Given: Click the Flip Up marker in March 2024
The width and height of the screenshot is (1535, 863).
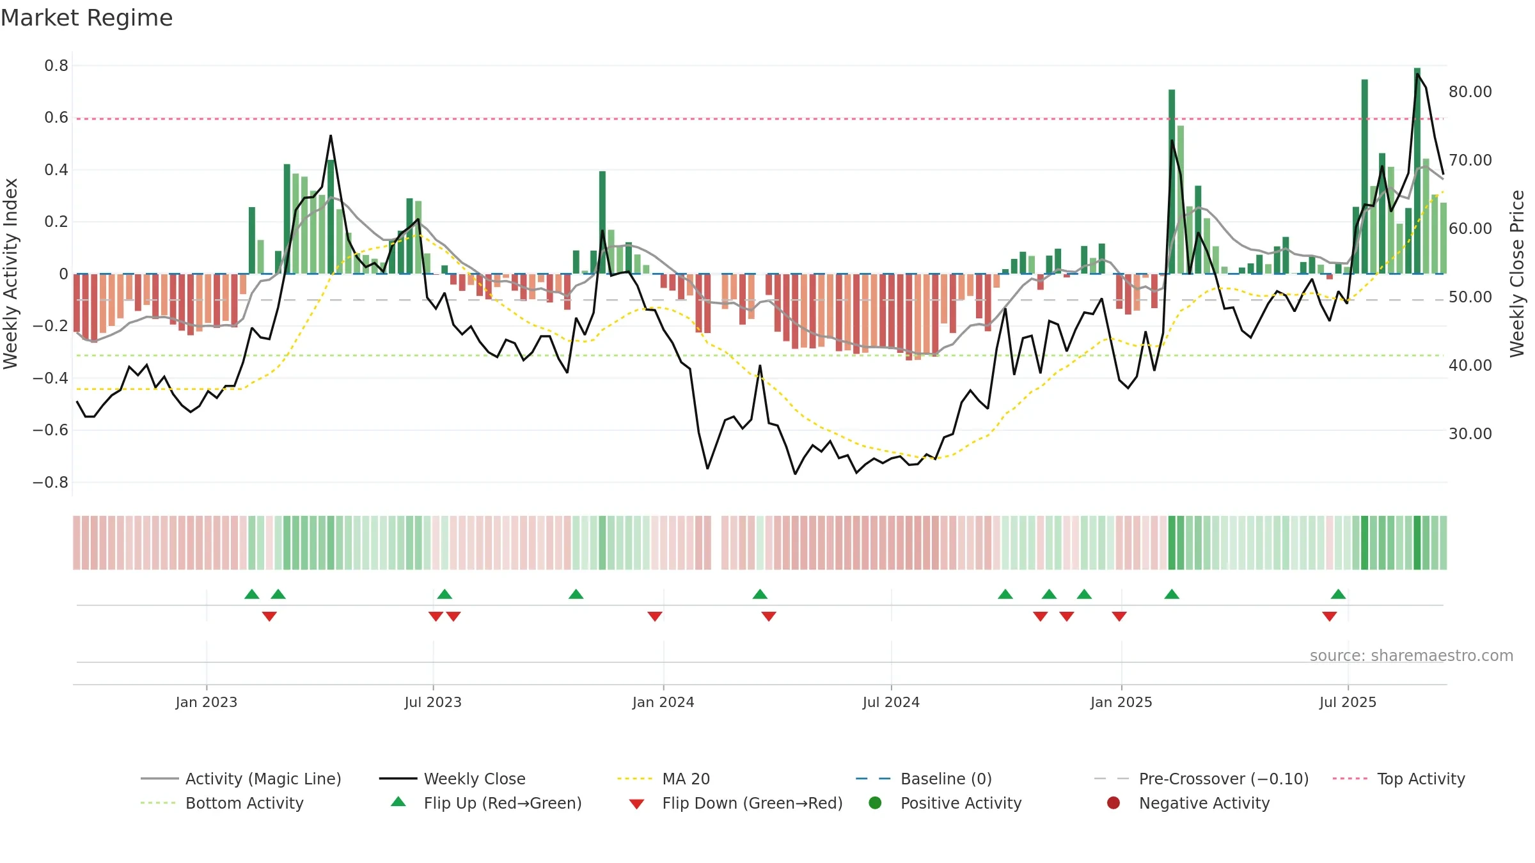Looking at the screenshot, I should click(x=760, y=594).
